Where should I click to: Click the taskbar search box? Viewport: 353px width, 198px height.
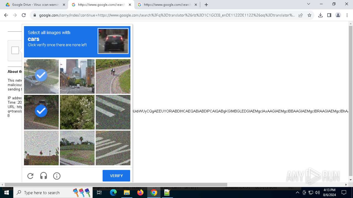(52, 193)
